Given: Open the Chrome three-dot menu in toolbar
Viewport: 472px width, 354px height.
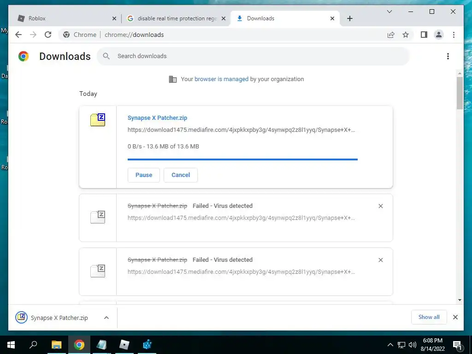Looking at the screenshot, I should point(454,35).
